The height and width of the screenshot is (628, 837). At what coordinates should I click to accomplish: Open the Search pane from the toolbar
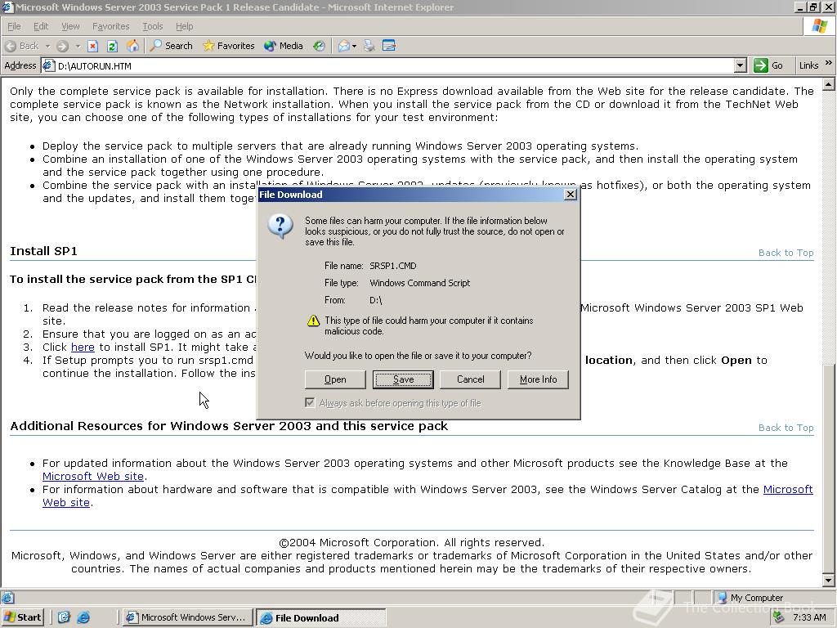172,46
